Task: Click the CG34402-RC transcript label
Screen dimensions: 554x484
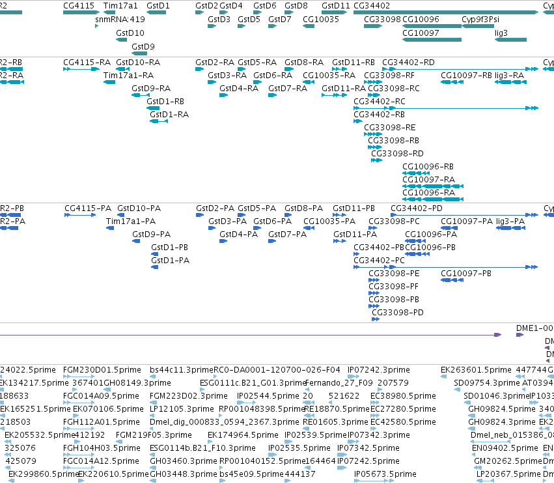Action: point(380,102)
